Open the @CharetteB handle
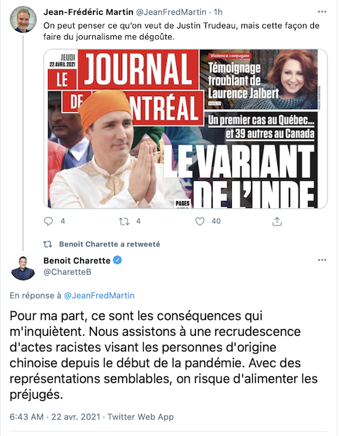The image size is (339, 436). [x=67, y=272]
